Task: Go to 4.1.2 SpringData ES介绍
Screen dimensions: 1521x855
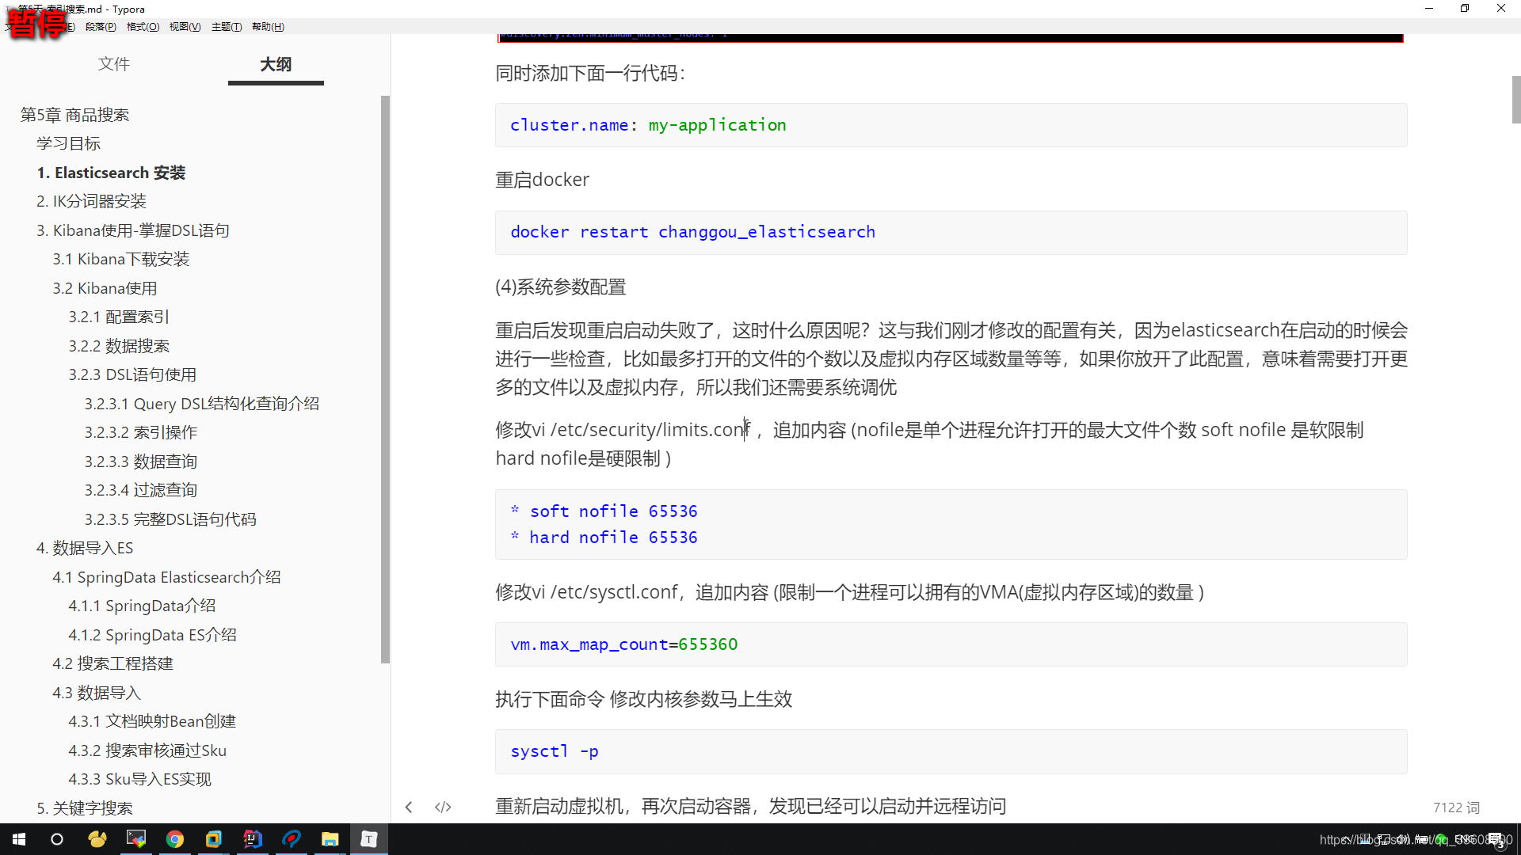Action: coord(152,635)
